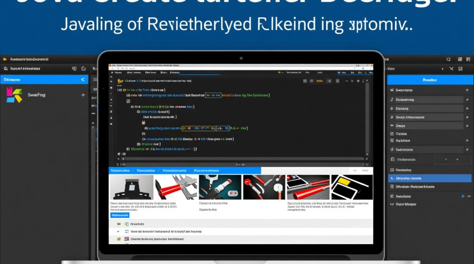Click the top-right corner panel layout icon
Viewport: 474px width, 264px height.
(468, 59)
